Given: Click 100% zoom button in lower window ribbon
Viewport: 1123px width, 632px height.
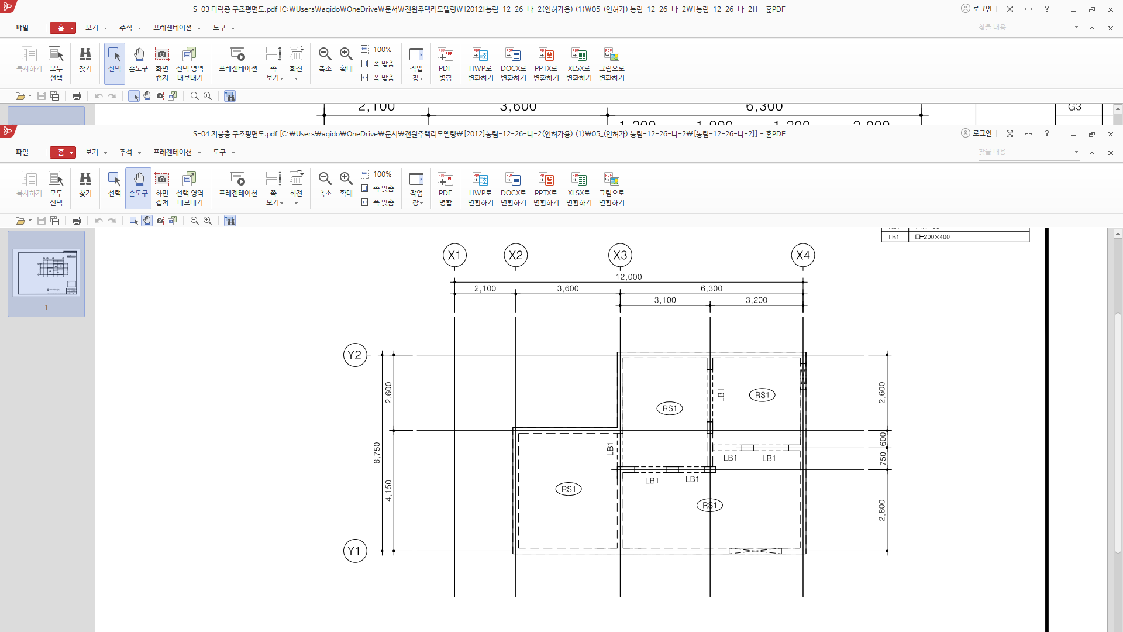Looking at the screenshot, I should [x=377, y=174].
